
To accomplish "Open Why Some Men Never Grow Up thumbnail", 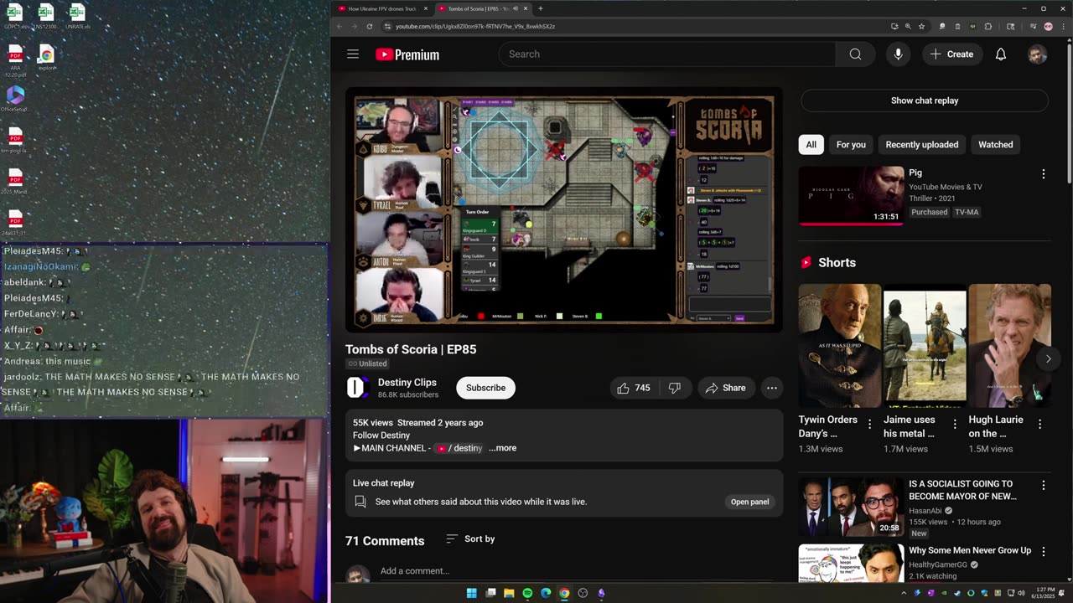I will pos(851,564).
